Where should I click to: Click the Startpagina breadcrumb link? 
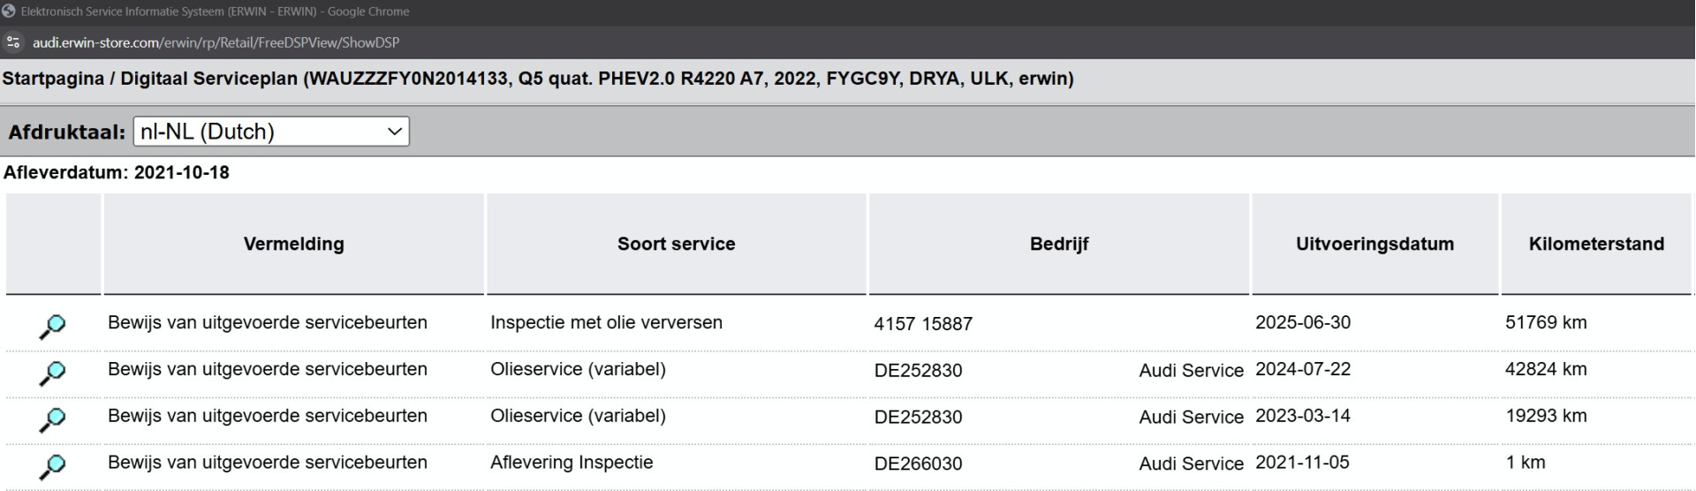[53, 79]
